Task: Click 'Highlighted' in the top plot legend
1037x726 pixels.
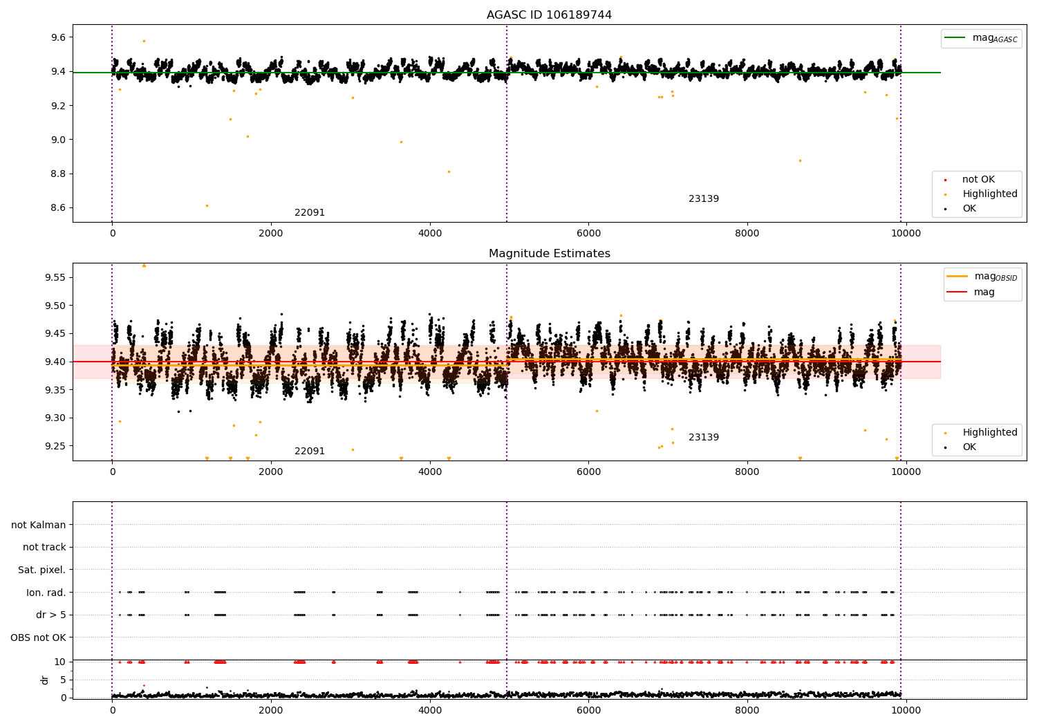Action: [990, 194]
